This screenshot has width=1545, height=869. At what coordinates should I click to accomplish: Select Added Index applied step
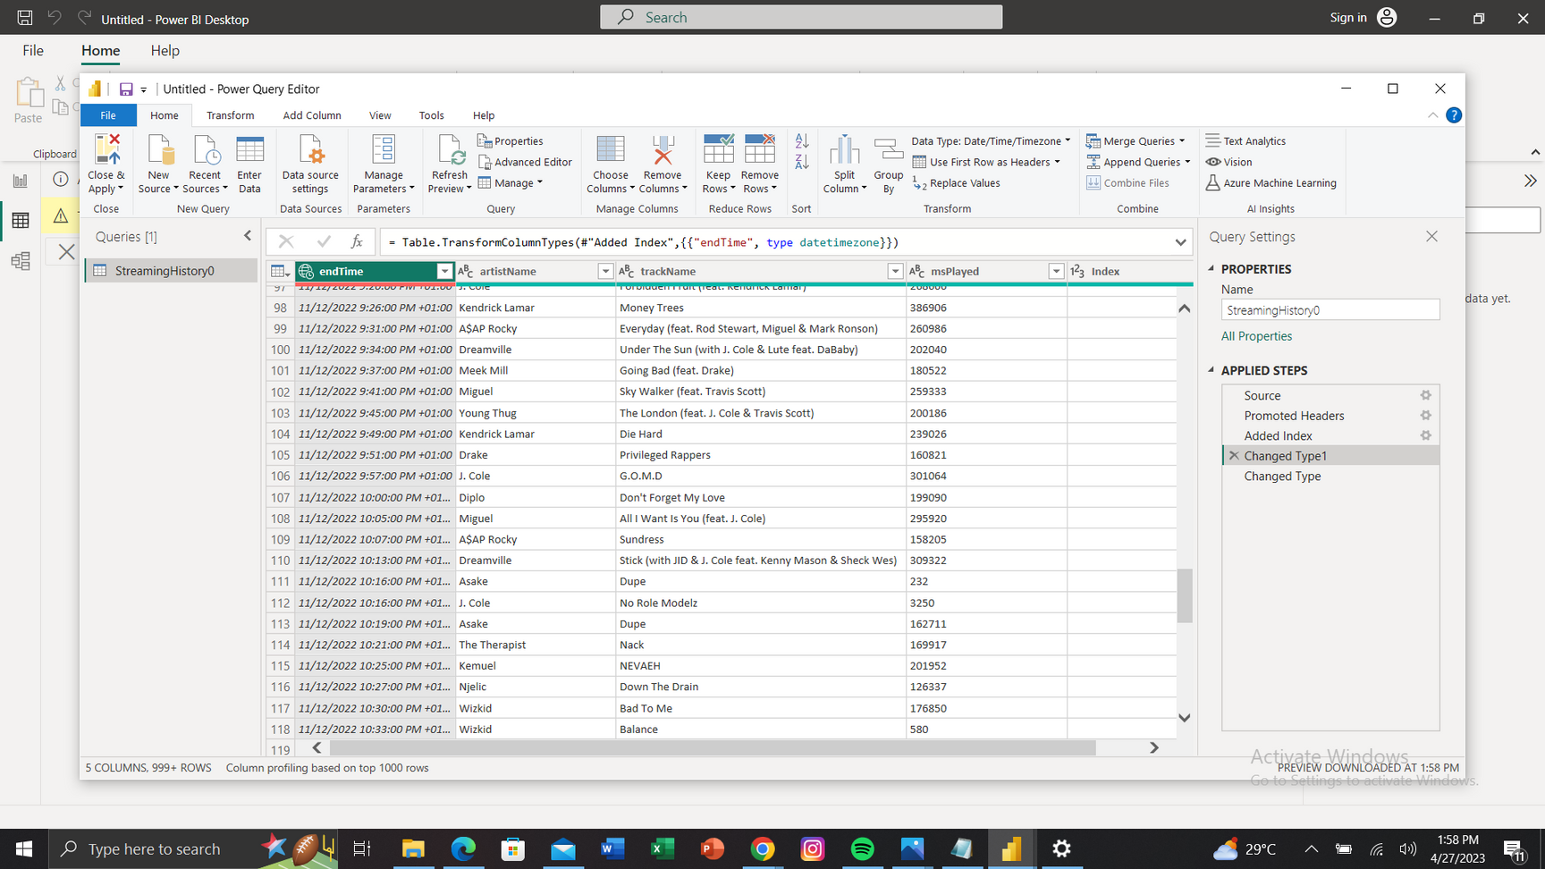(x=1330, y=435)
